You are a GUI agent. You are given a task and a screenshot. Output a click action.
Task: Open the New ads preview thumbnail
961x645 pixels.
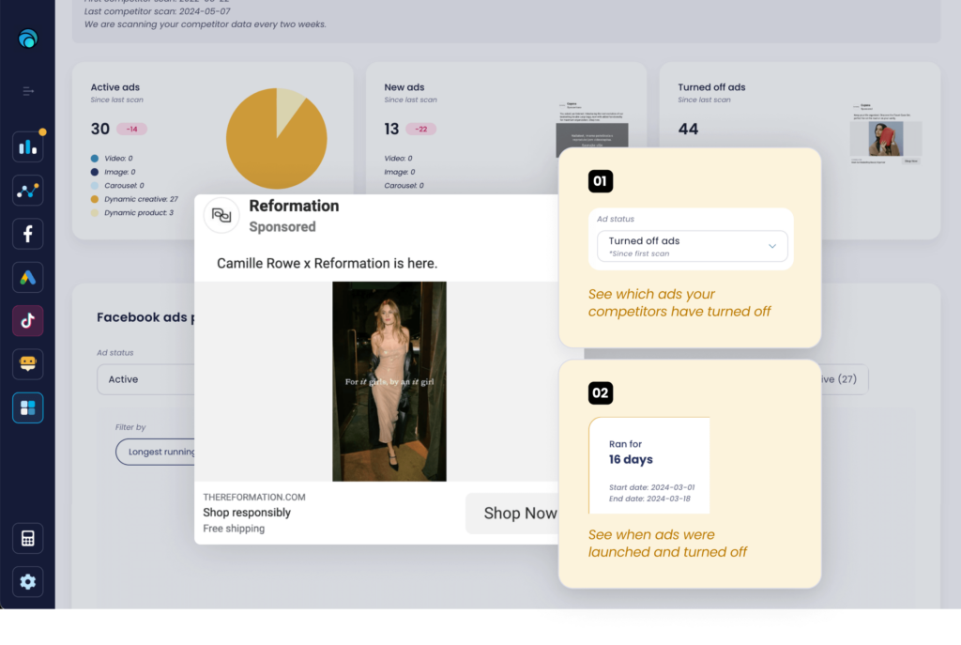pos(592,129)
